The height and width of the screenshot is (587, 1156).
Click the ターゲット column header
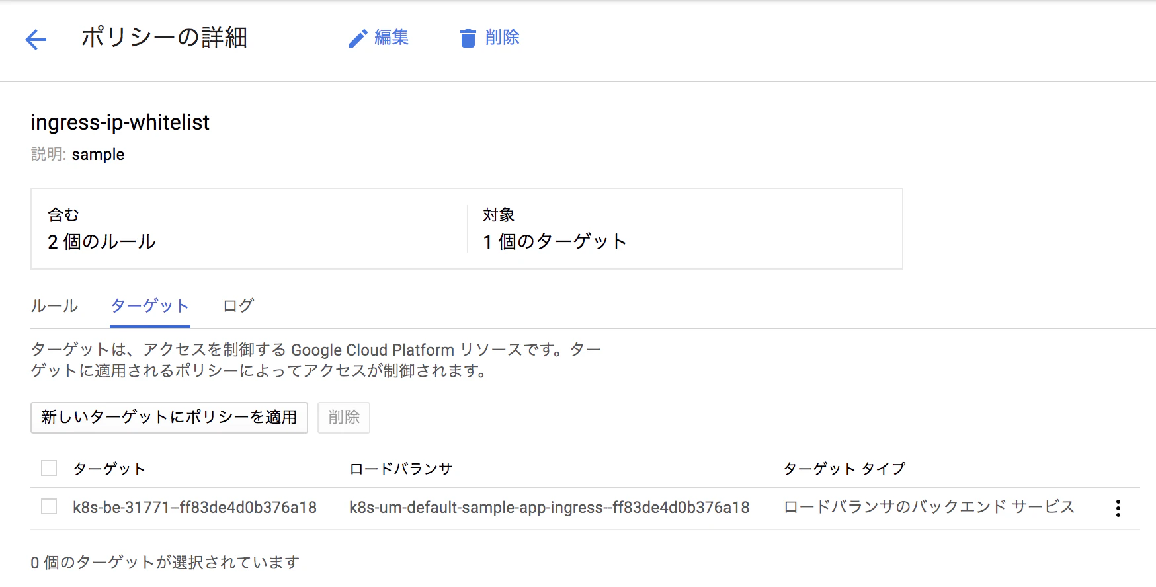click(x=109, y=469)
